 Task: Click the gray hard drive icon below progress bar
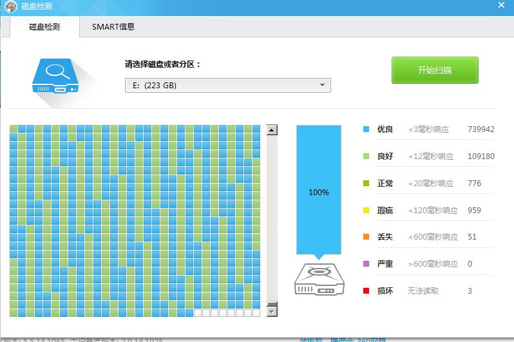pos(319,280)
